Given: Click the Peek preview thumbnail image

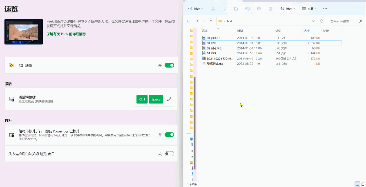Looking at the screenshot, I should (x=23, y=32).
